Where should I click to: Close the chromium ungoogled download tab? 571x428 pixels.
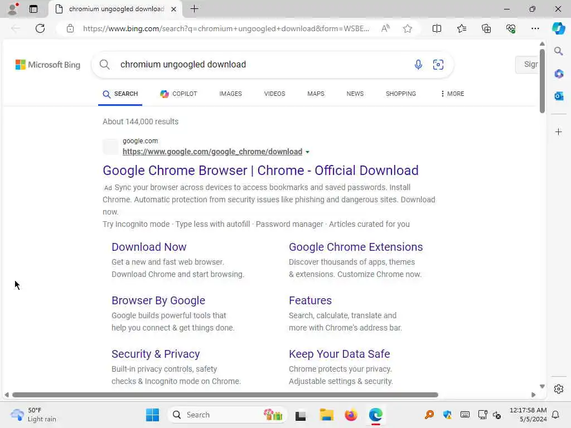(174, 9)
